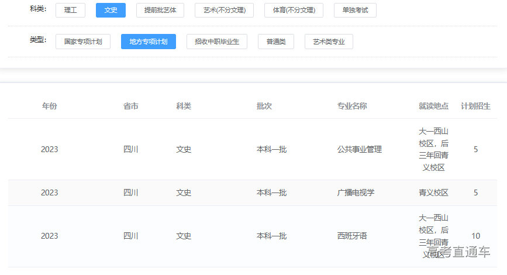This screenshot has height=275, width=507.
Task: Select 艺术(不分文理) category button
Action: [x=224, y=11]
